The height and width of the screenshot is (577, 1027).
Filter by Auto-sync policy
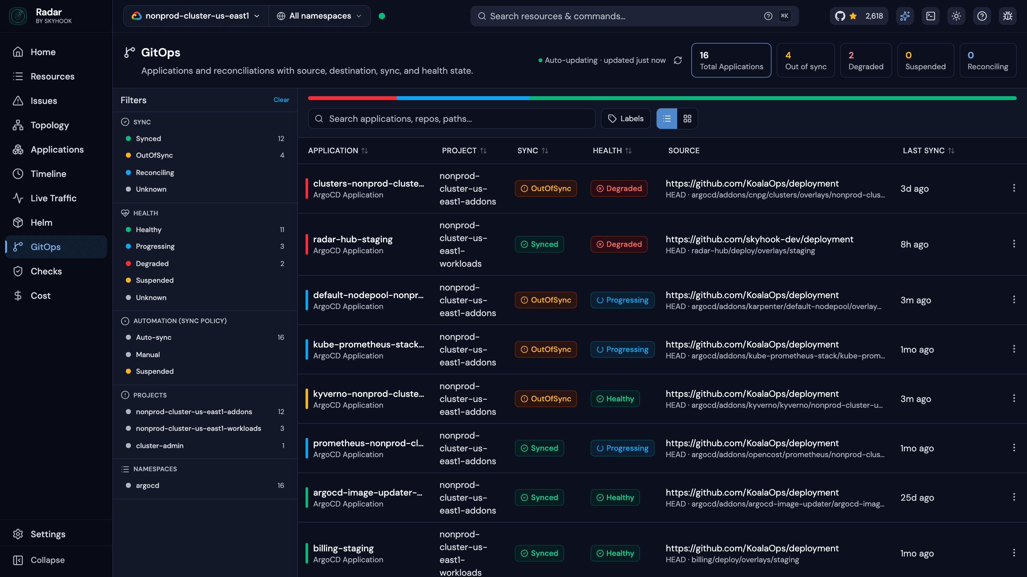[205, 337]
